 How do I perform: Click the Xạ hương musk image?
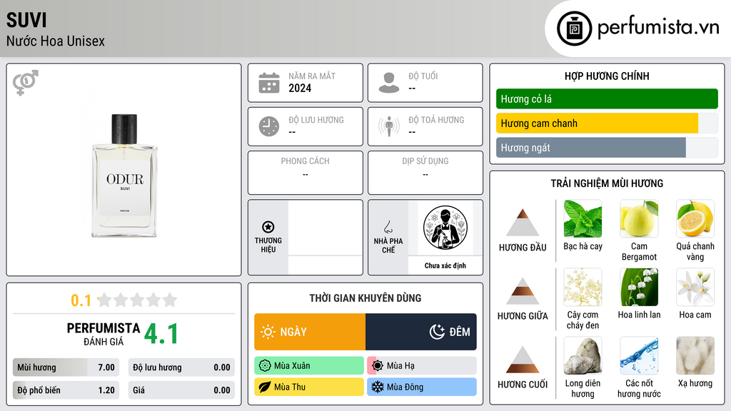[x=695, y=355]
